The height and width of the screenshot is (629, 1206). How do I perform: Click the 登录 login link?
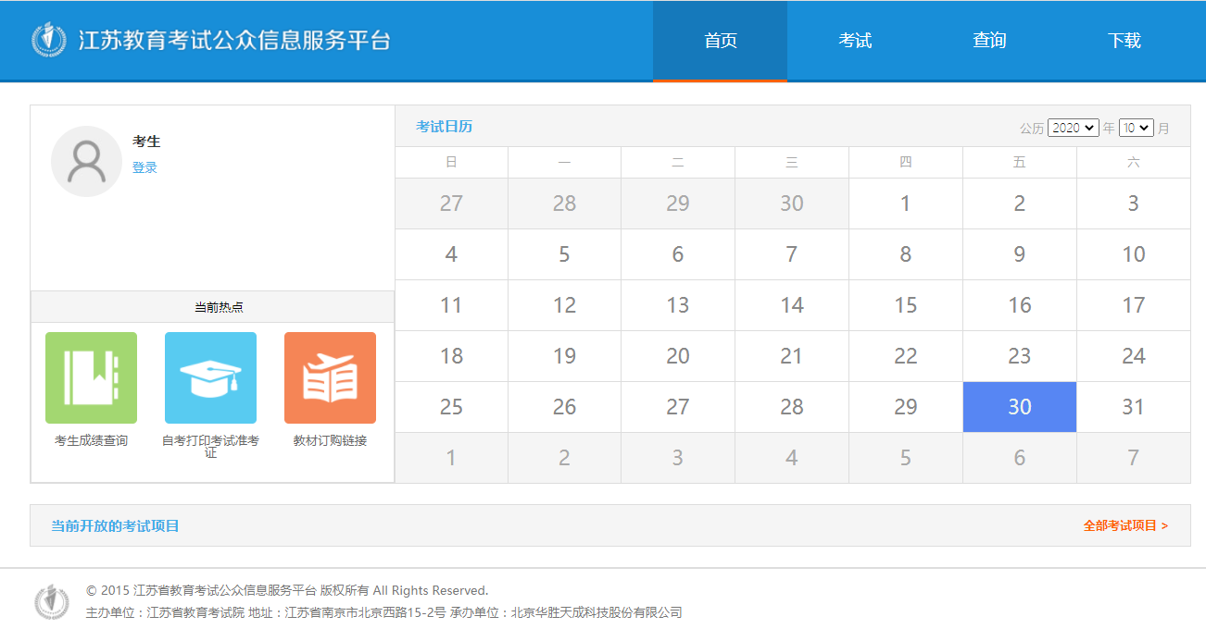point(144,167)
